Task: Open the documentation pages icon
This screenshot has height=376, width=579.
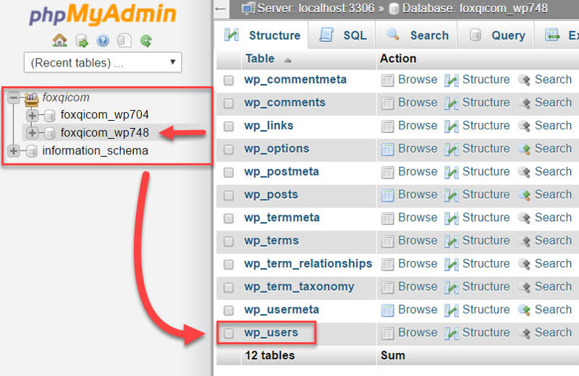Action: coord(124,40)
